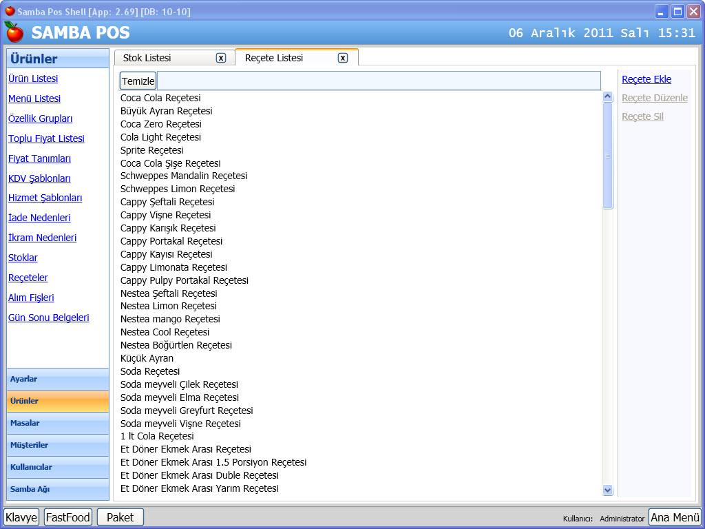Open the Müşteriler sidebar section
The image size is (705, 529).
click(x=58, y=445)
